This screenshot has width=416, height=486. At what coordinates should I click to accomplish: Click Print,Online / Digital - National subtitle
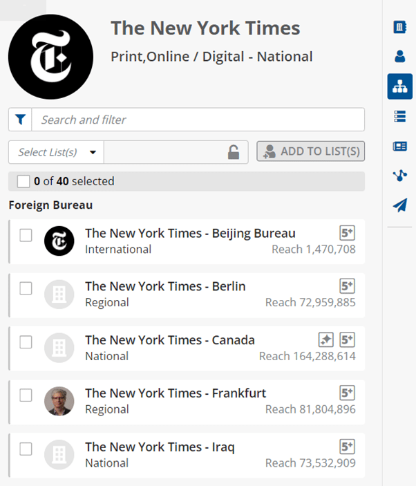(x=211, y=57)
